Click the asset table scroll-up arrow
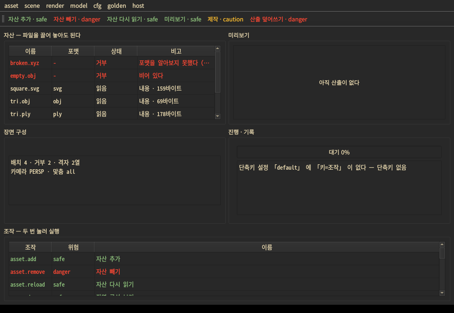The height and width of the screenshot is (313, 454). (218, 49)
